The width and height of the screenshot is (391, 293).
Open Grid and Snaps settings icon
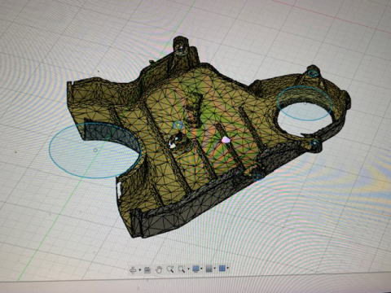tap(209, 269)
